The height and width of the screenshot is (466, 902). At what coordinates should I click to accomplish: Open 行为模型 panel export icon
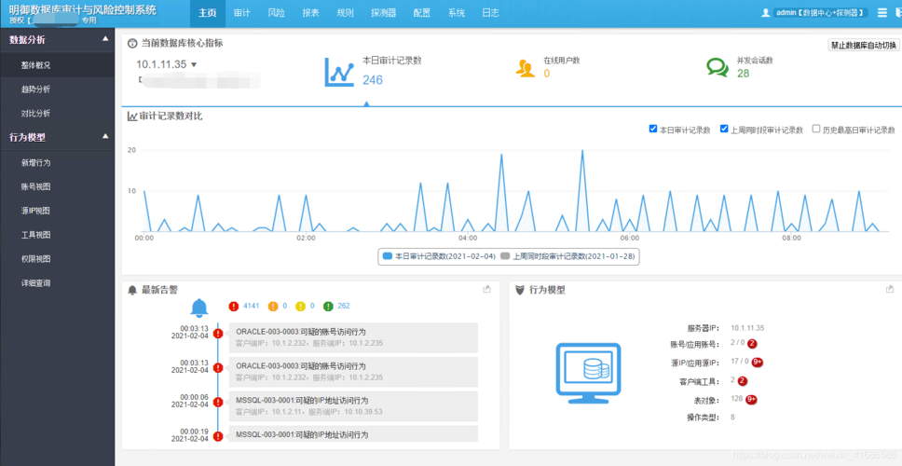(x=891, y=289)
